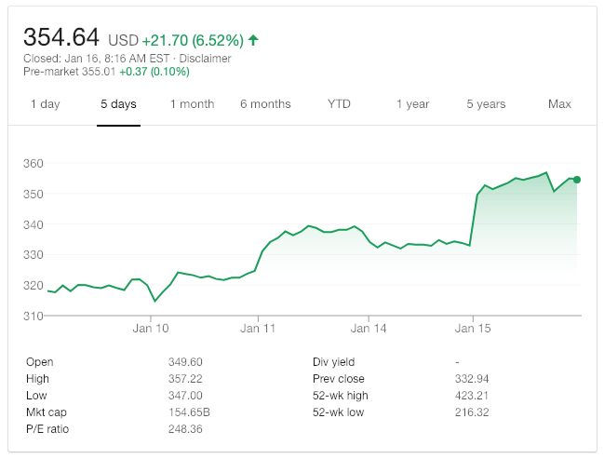Open the Disclaimer link

pyautogui.click(x=206, y=59)
